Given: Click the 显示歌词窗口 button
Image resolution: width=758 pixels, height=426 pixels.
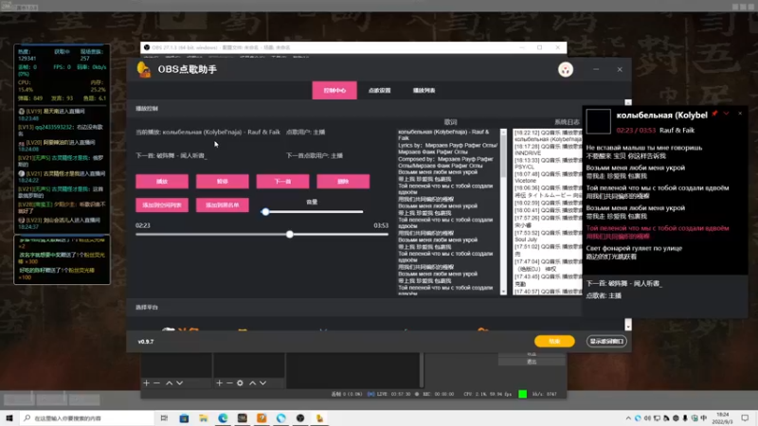Looking at the screenshot, I should (606, 342).
